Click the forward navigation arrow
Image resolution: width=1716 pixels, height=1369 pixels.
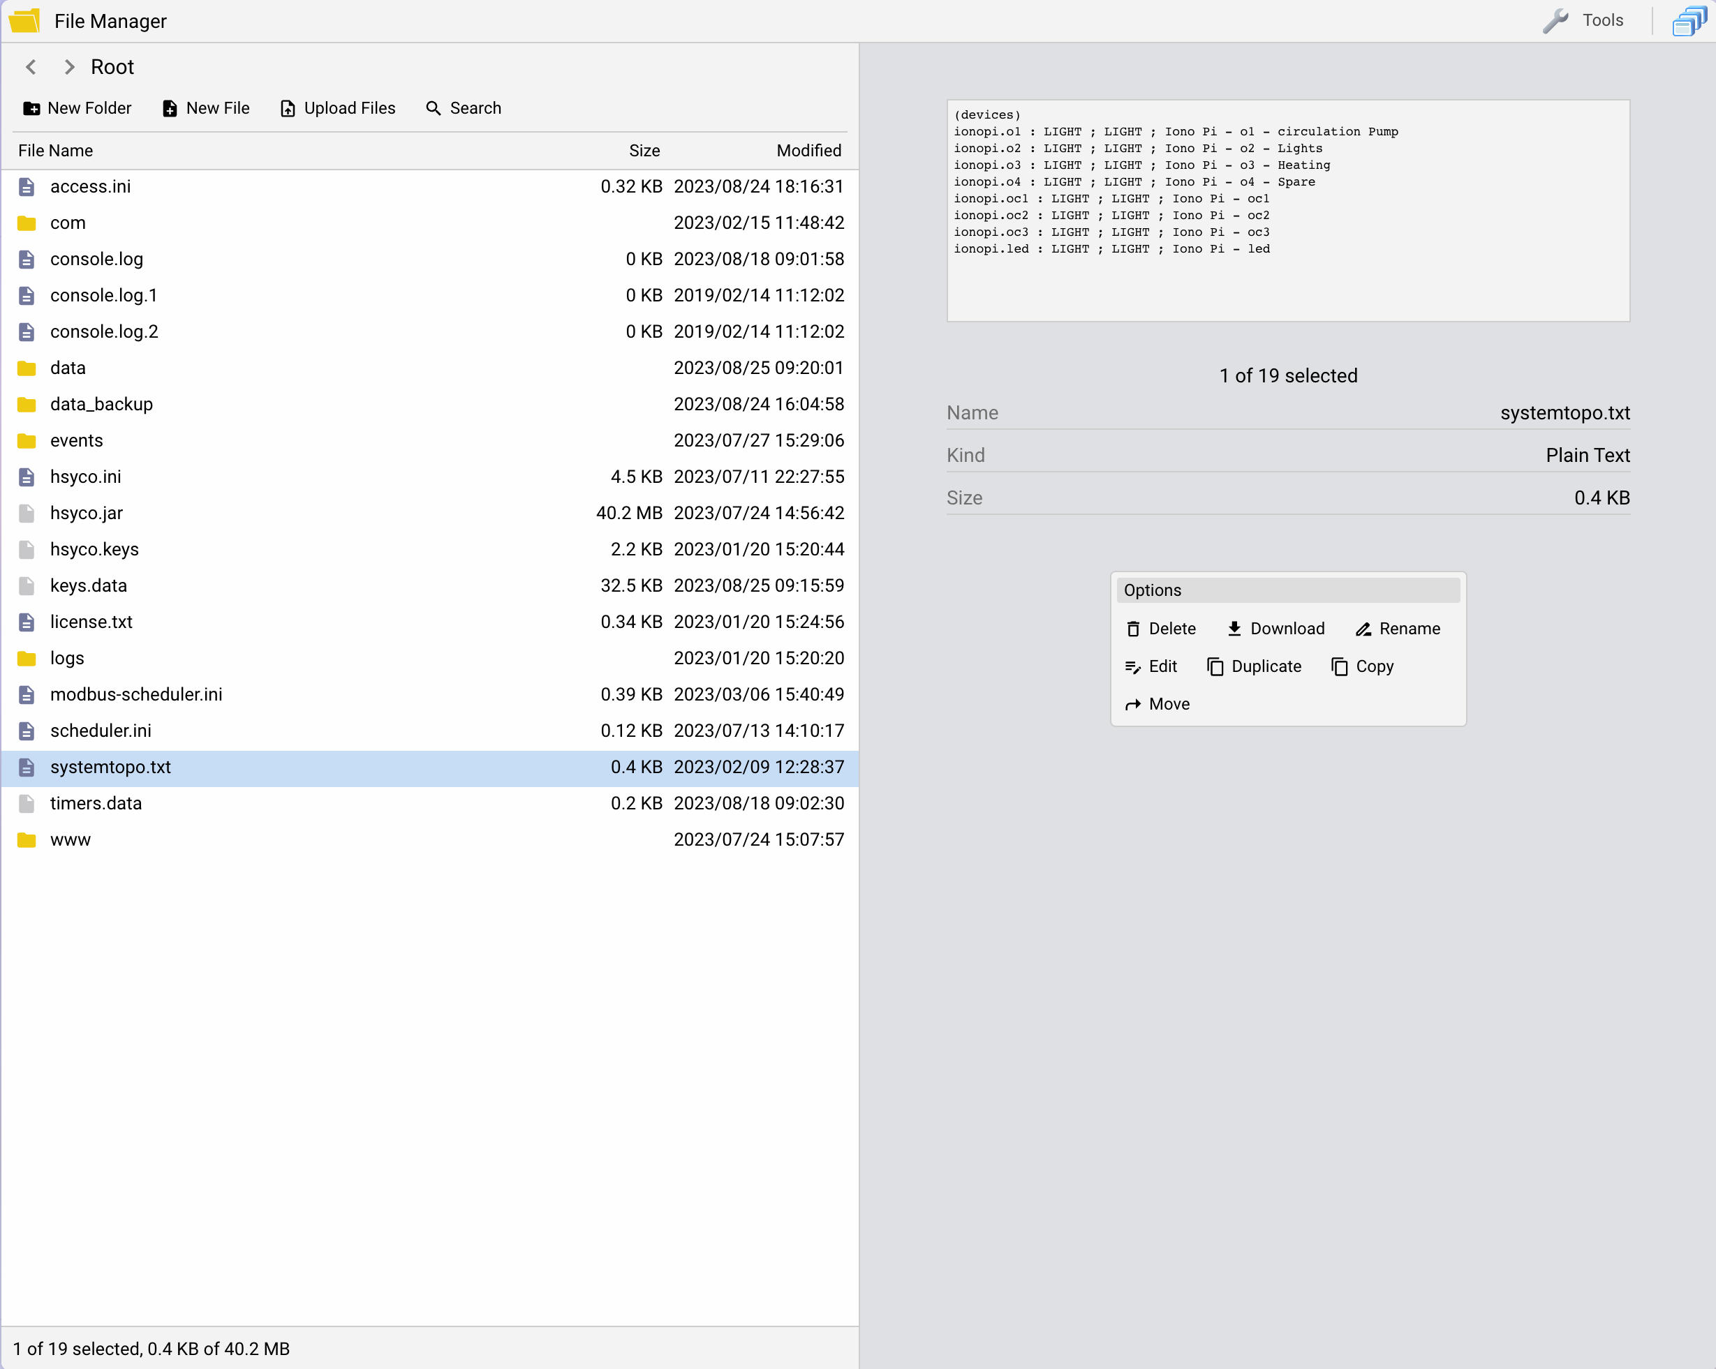67,66
